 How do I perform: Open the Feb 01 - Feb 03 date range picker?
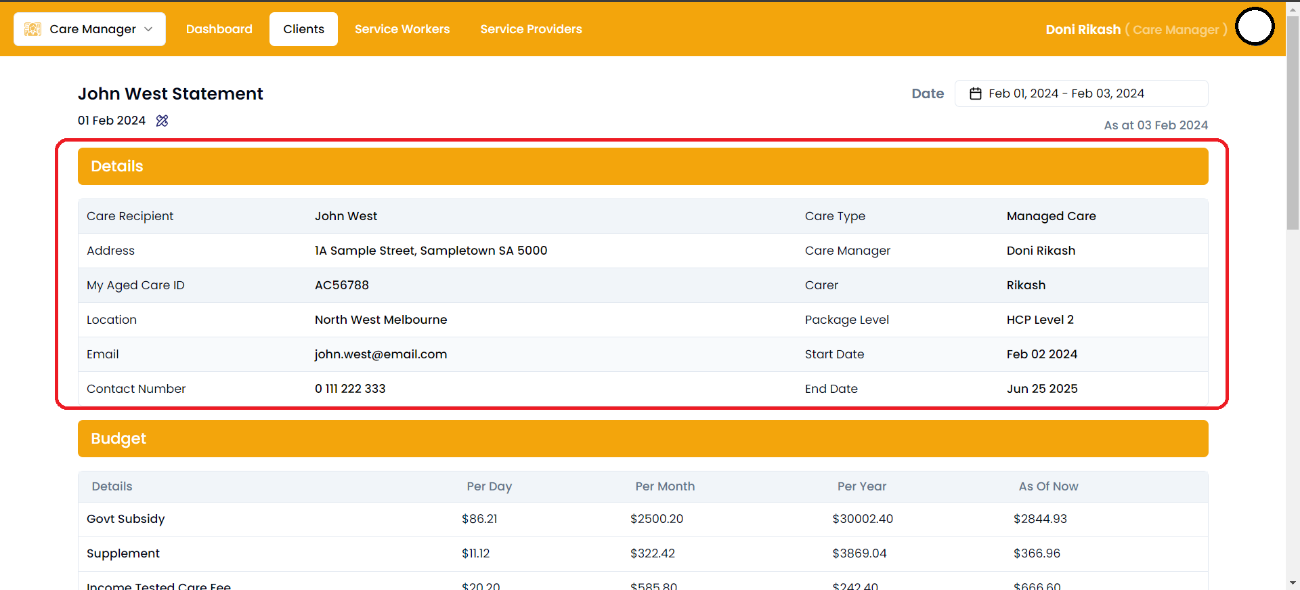(1081, 93)
